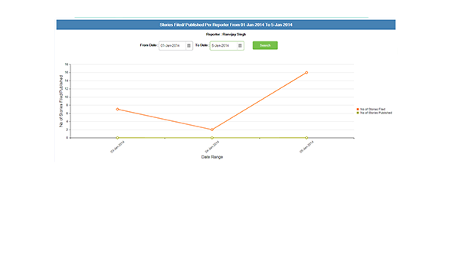Select the Stories Filed point for 03-Jan-2014
The height and width of the screenshot is (276, 452).
click(x=117, y=110)
